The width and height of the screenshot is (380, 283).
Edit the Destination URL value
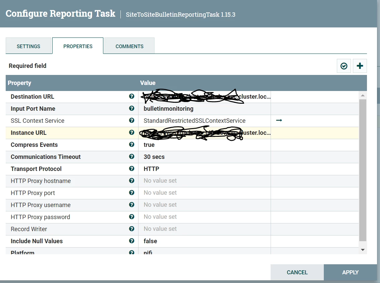pos(204,97)
